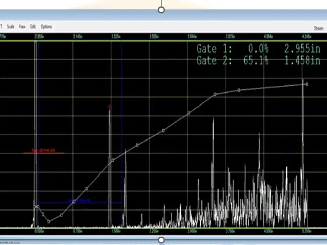Click the 4.248in top axis label

point(307,37)
